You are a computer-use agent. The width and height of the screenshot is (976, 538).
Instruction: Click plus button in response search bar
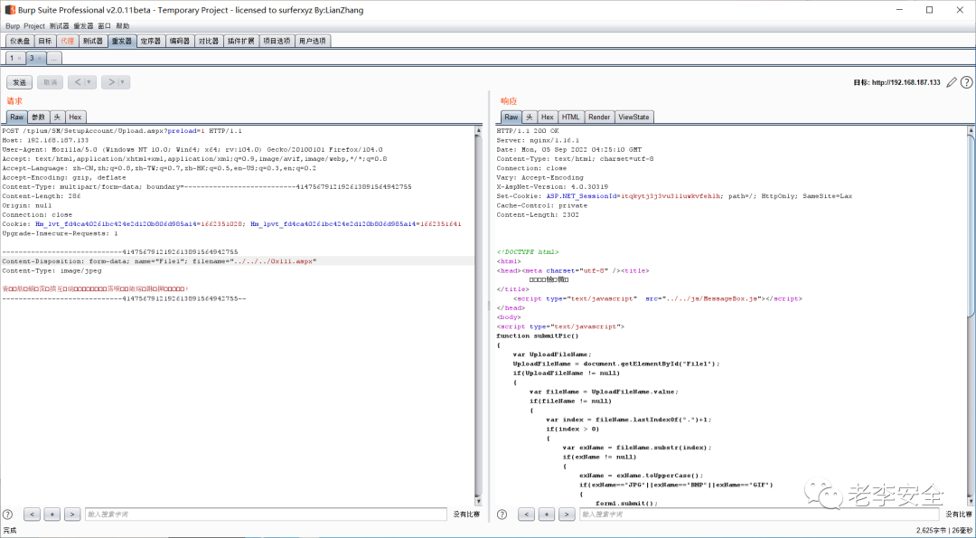point(547,514)
